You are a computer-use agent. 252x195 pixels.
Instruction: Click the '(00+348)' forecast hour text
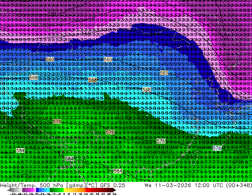click(239, 185)
